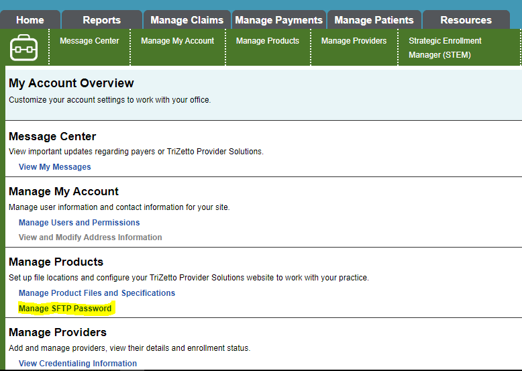Open Manage Product Files and Specifications link
This screenshot has height=371, width=522.
(97, 293)
